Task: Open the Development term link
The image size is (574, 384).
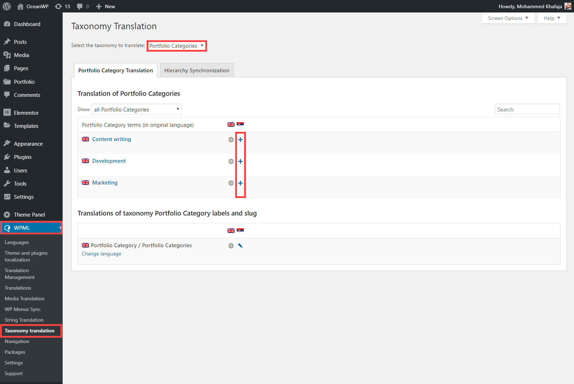Action: (x=109, y=161)
